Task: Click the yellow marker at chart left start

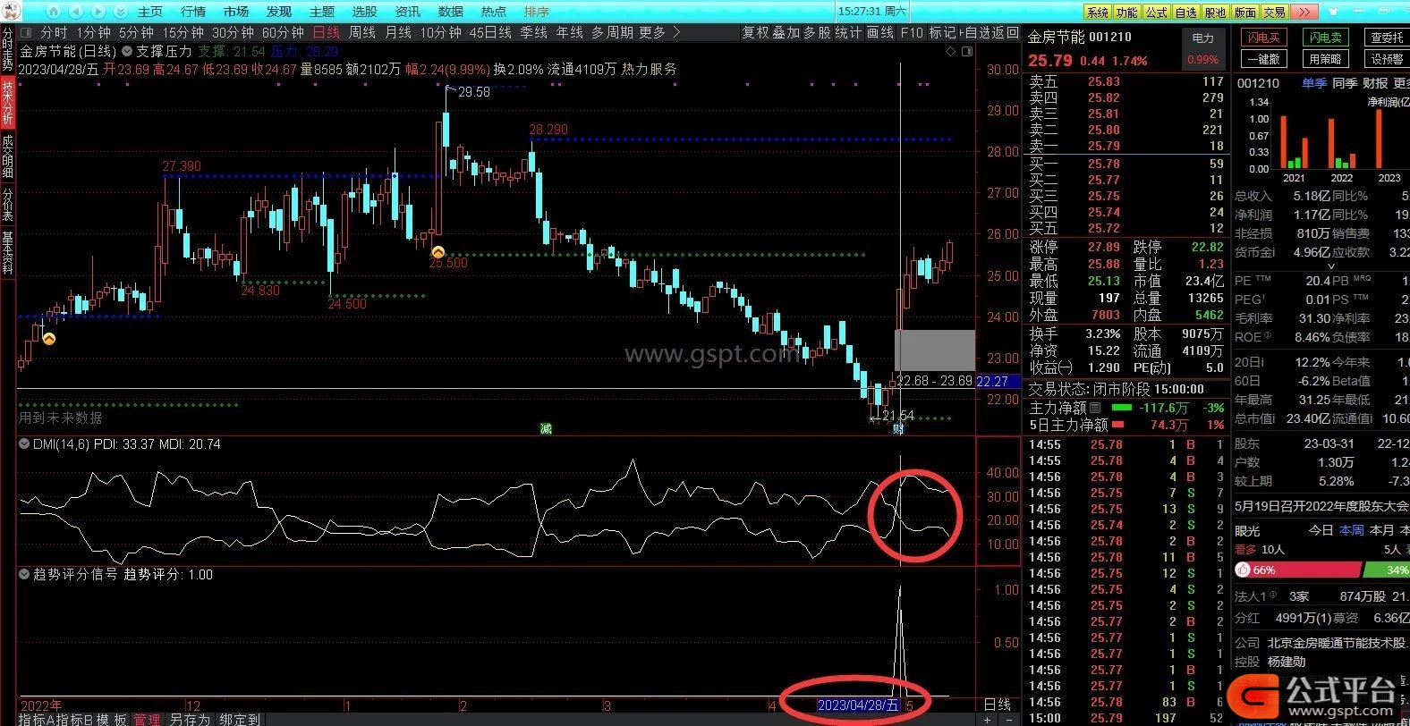Action: (49, 338)
